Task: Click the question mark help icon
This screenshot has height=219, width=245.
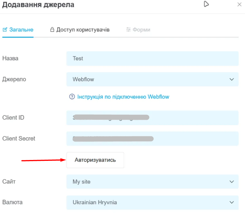Action: pos(72,97)
